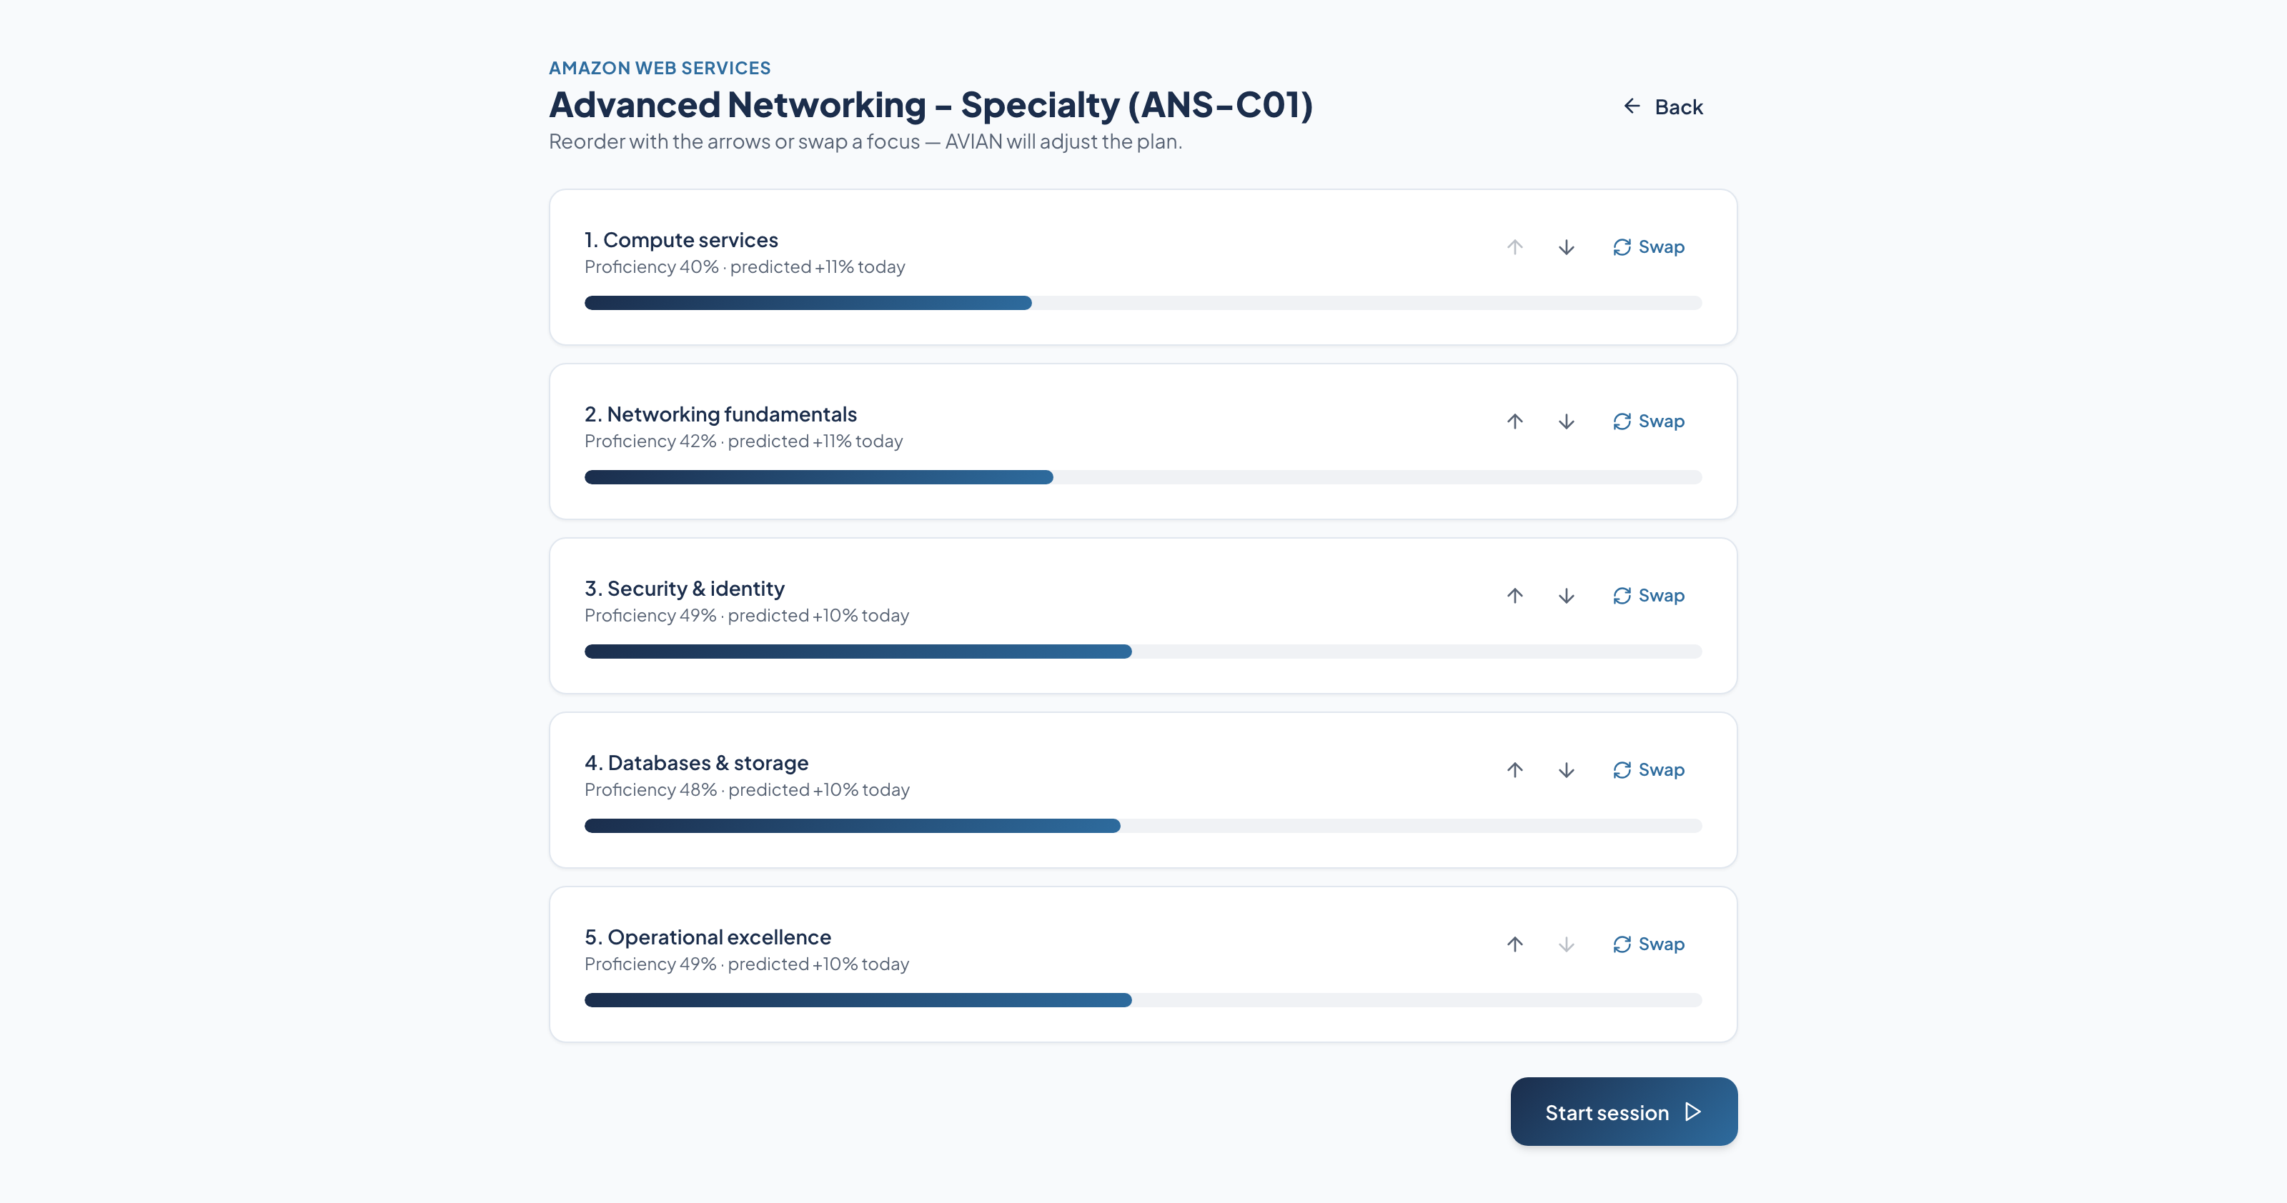Click the Compute services proficiency bar
The height and width of the screenshot is (1203, 2287).
tap(1143, 304)
